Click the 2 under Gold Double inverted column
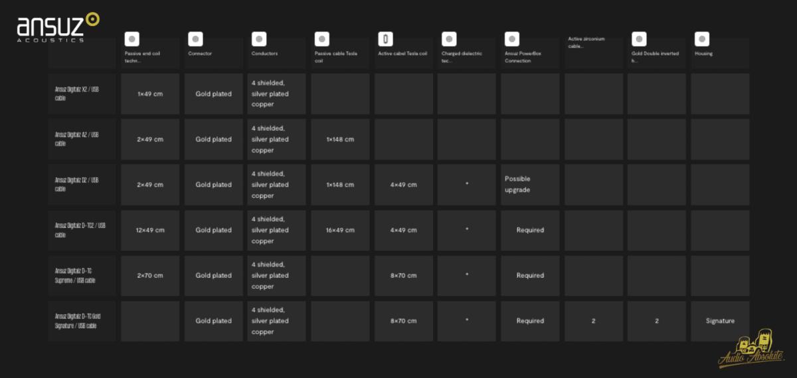 coord(657,321)
